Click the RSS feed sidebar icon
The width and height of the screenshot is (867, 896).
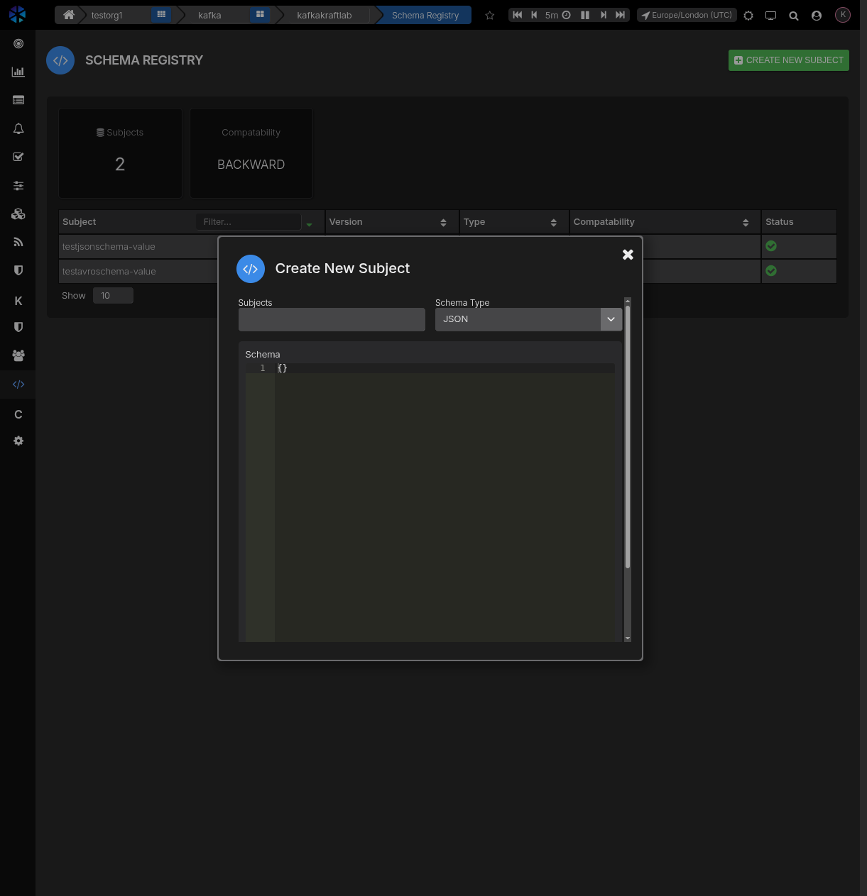[18, 242]
